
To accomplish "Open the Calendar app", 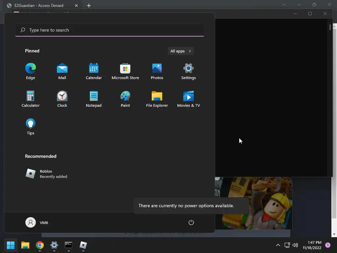I will pos(94,71).
